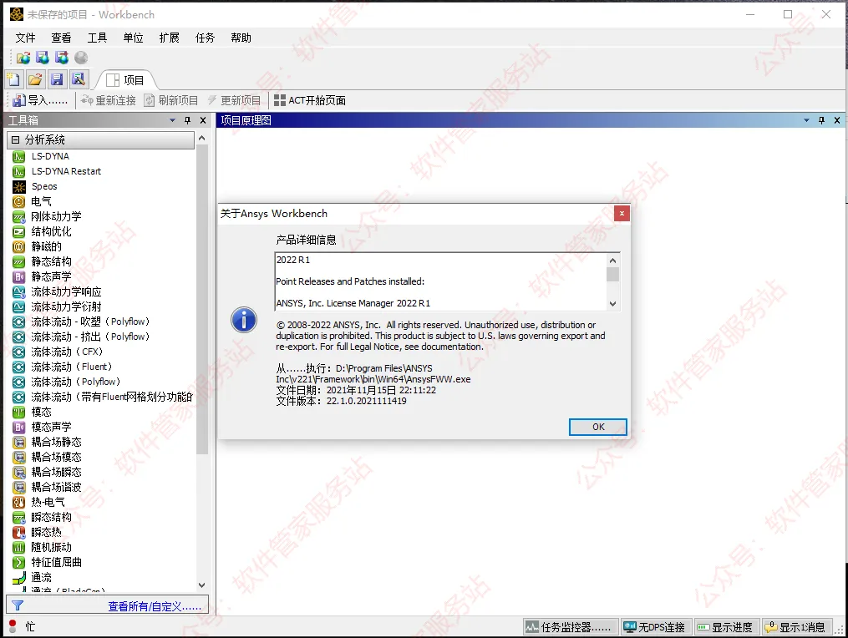The width and height of the screenshot is (848, 638).
Task: Click product details scroll down arrow
Action: (612, 304)
